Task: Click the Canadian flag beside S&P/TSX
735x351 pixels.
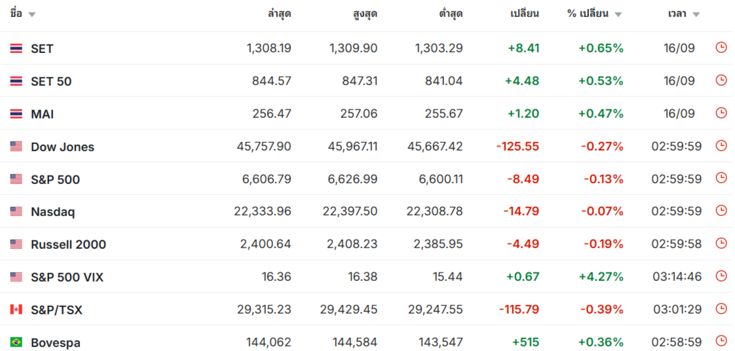Action: tap(16, 309)
